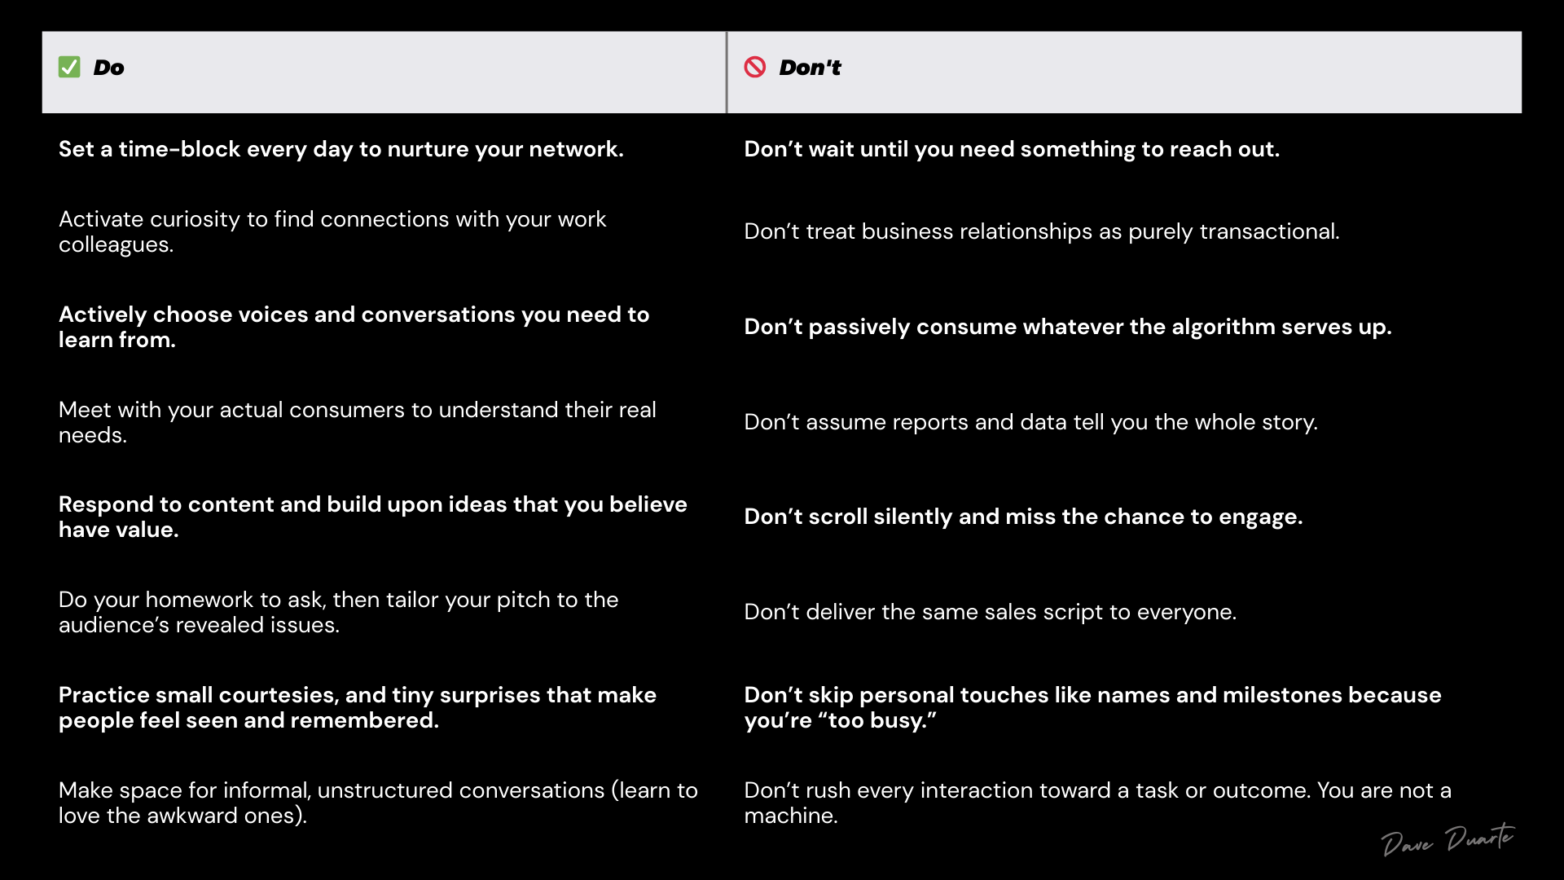This screenshot has height=880, width=1564.
Task: Click the green checkmark icon beside Do
Action: [x=69, y=67]
